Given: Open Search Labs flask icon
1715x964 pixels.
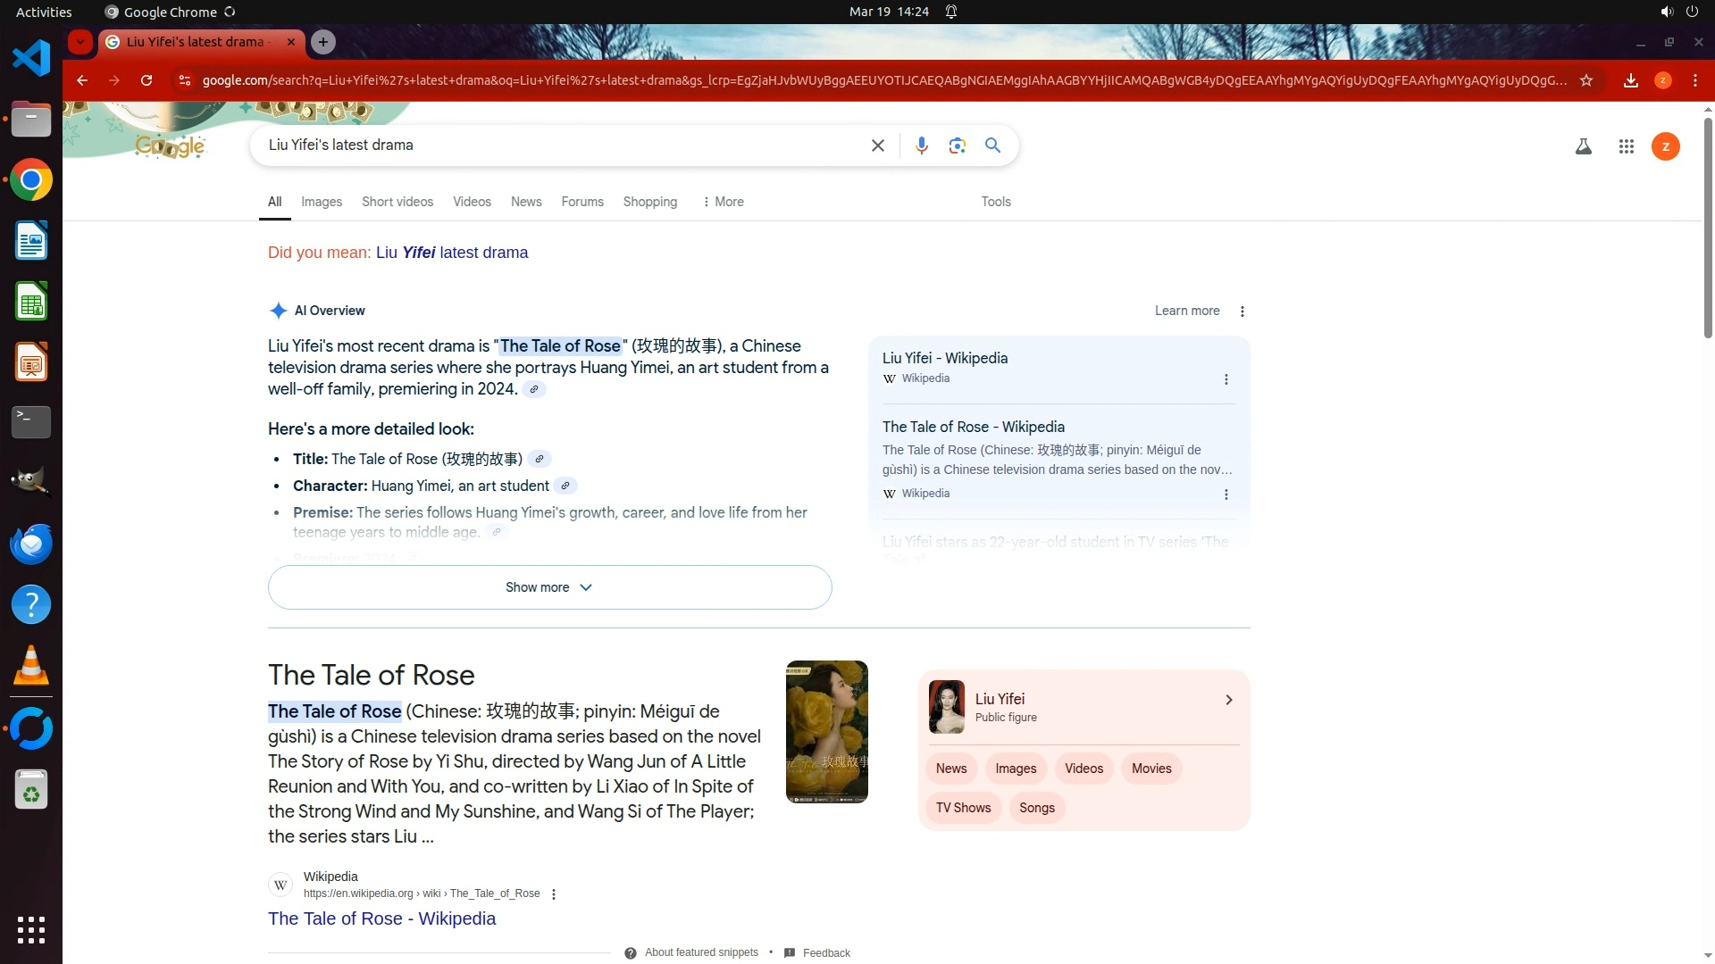Looking at the screenshot, I should 1583,146.
